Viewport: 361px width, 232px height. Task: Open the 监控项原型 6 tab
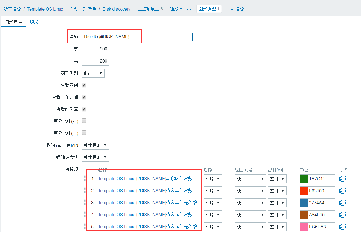click(150, 9)
